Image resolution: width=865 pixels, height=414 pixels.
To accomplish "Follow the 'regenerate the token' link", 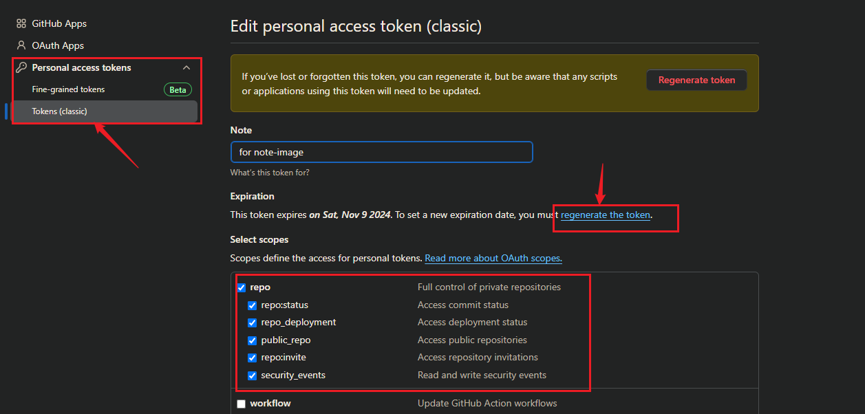I will pyautogui.click(x=606, y=215).
